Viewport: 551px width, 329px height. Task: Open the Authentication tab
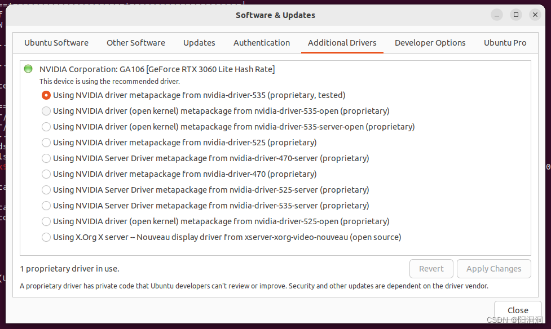[262, 43]
